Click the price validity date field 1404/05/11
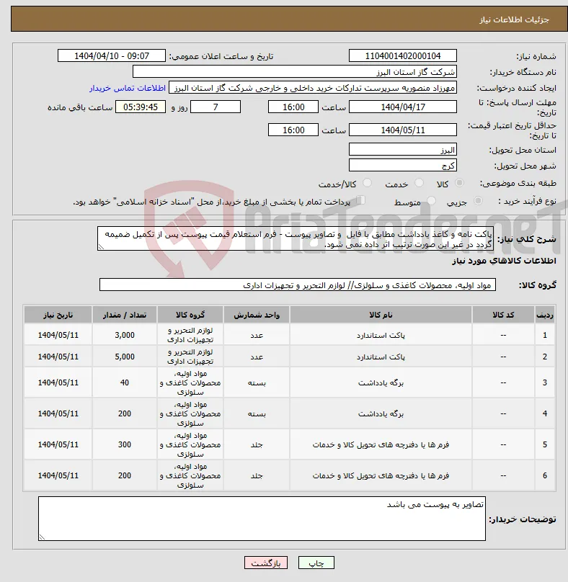This screenshot has width=568, height=582. point(403,130)
